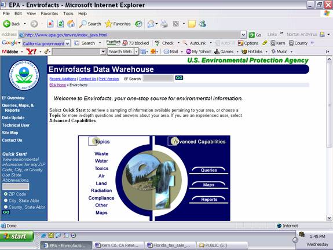Open My Yahoo! toolbar button
Viewport: 333px width, 250px height.
(x=199, y=52)
